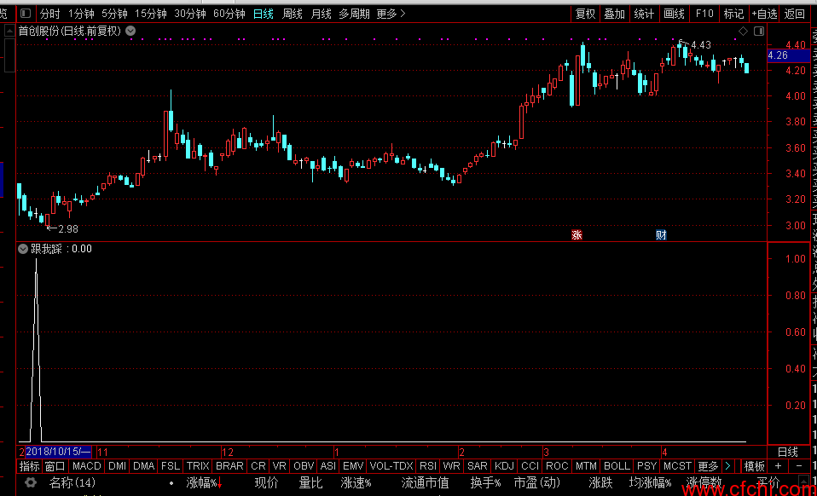The width and height of the screenshot is (817, 496).
Task: Select the MTM indicator tab
Action: point(586,466)
